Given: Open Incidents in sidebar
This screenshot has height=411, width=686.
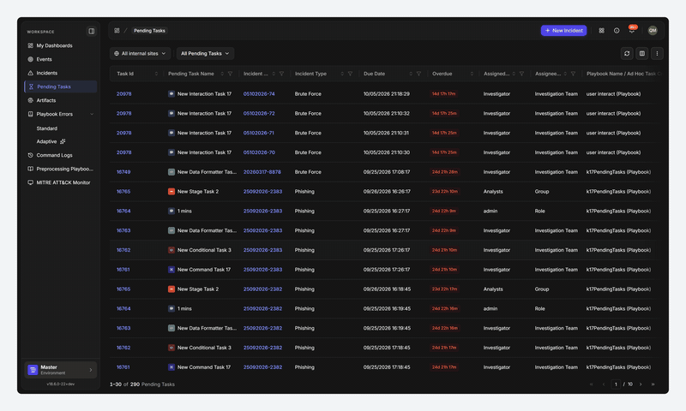Looking at the screenshot, I should click(47, 73).
